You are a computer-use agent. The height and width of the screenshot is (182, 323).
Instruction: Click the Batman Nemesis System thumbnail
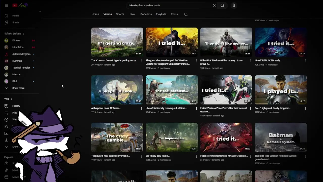click(x=281, y=138)
